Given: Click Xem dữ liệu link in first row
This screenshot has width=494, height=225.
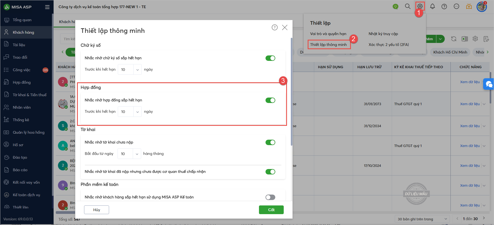Looking at the screenshot, I should (470, 82).
